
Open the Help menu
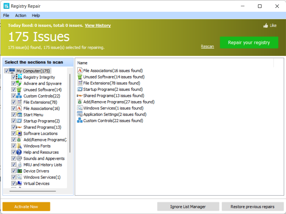click(x=36, y=16)
